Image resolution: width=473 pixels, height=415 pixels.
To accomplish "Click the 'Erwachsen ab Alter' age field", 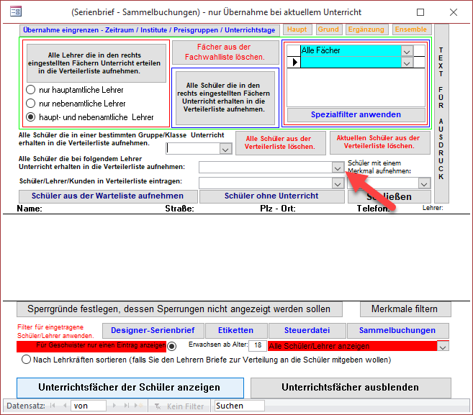I will click(257, 346).
